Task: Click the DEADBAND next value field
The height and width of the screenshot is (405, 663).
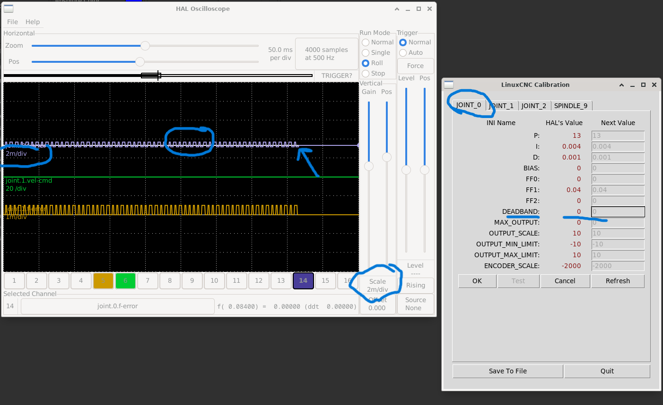Action: click(618, 211)
